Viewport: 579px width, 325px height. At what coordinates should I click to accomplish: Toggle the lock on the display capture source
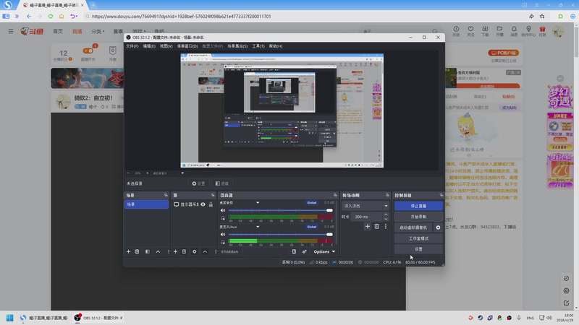(x=211, y=204)
